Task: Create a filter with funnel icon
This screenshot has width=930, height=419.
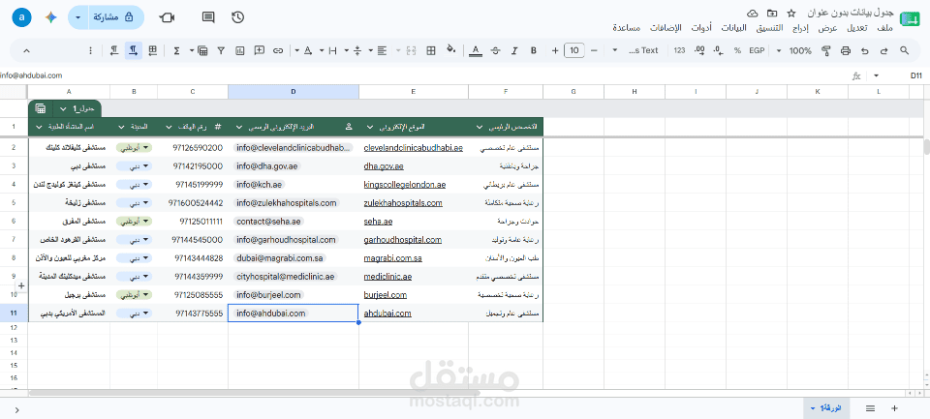Action: point(221,51)
